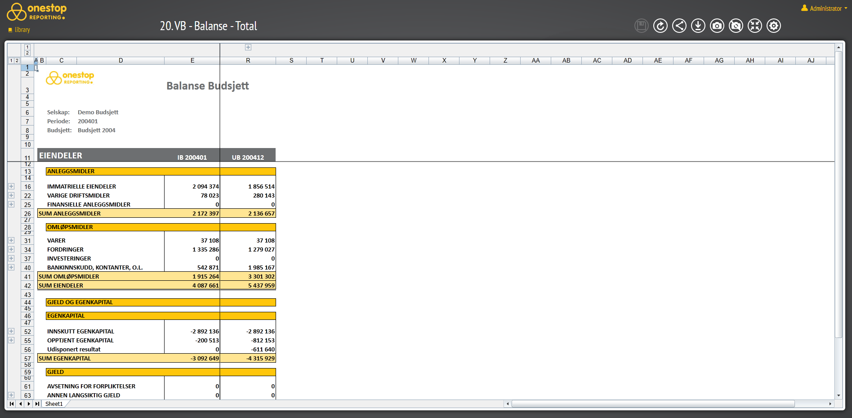Select row header 42
This screenshot has height=418, width=852.
(x=27, y=286)
